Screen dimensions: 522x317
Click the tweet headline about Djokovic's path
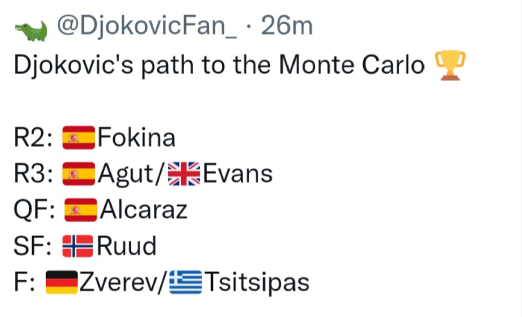coord(219,66)
